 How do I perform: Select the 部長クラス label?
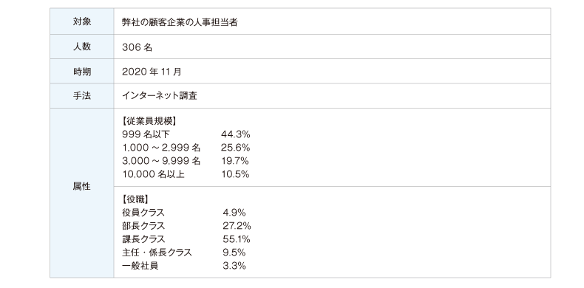point(143,226)
